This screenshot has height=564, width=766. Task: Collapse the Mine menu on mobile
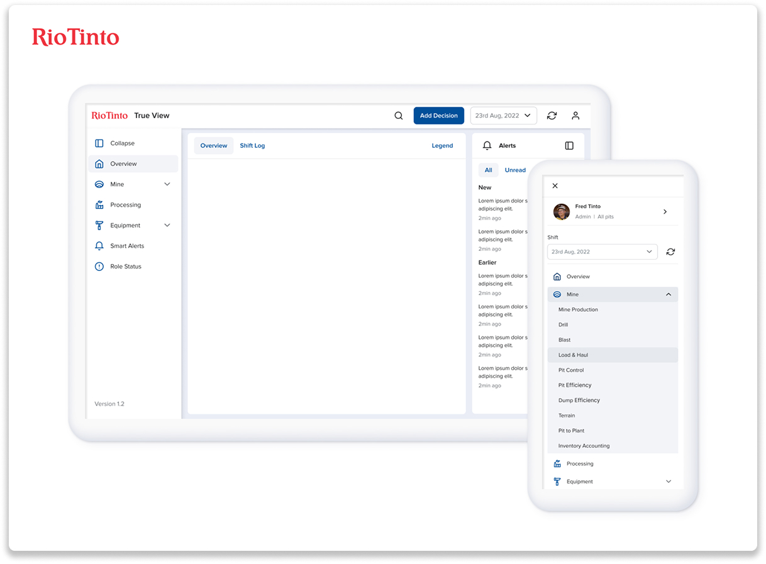coord(668,294)
